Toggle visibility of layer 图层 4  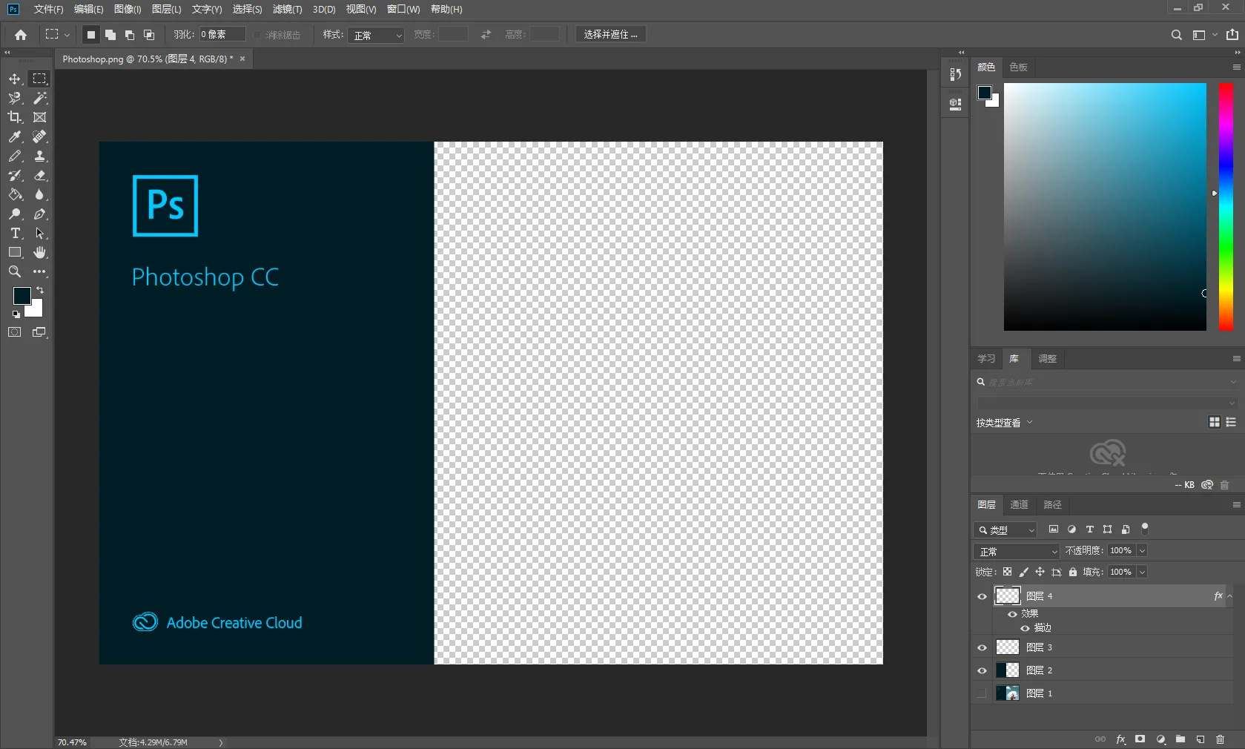click(982, 596)
